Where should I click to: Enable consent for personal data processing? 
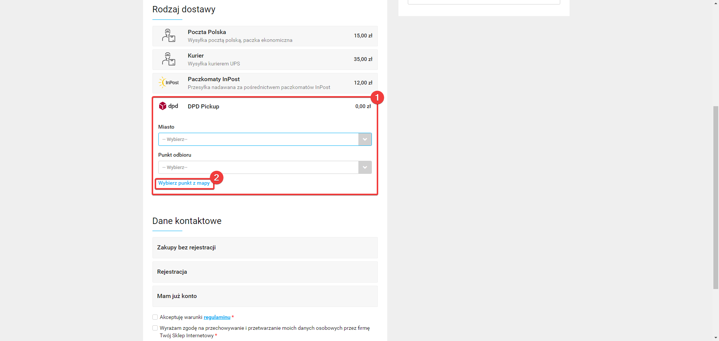point(155,328)
